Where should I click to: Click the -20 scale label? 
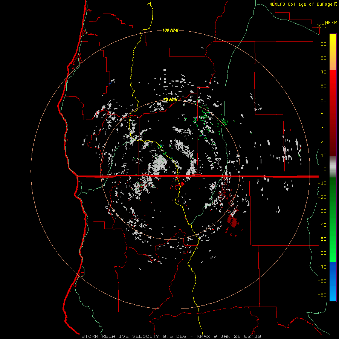click(x=322, y=197)
